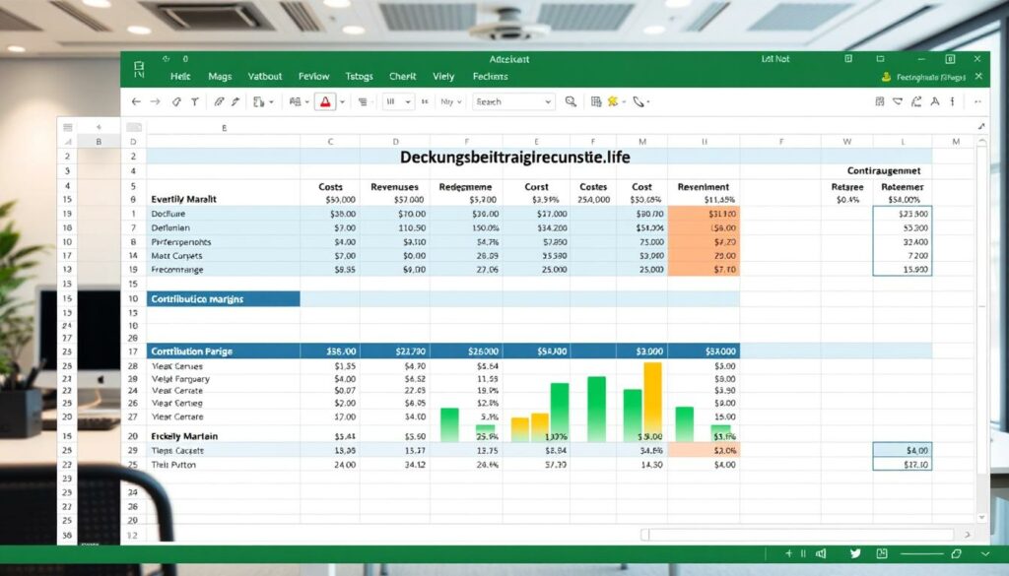Image resolution: width=1009 pixels, height=576 pixels.
Task: Click the Deckungsbeitrag title cell
Action: (514, 157)
